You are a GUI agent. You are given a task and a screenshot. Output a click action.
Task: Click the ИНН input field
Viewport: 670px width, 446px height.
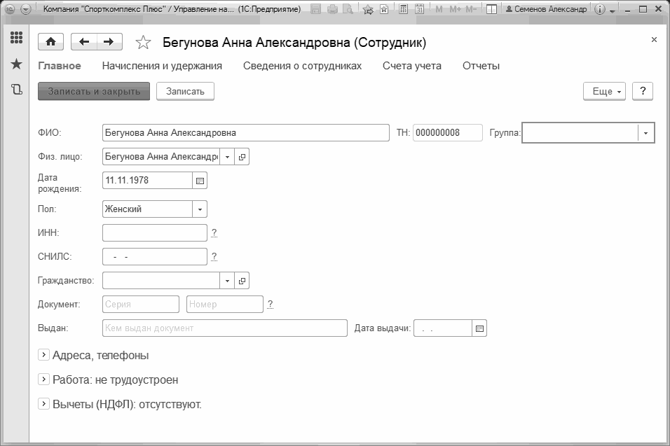tap(155, 233)
